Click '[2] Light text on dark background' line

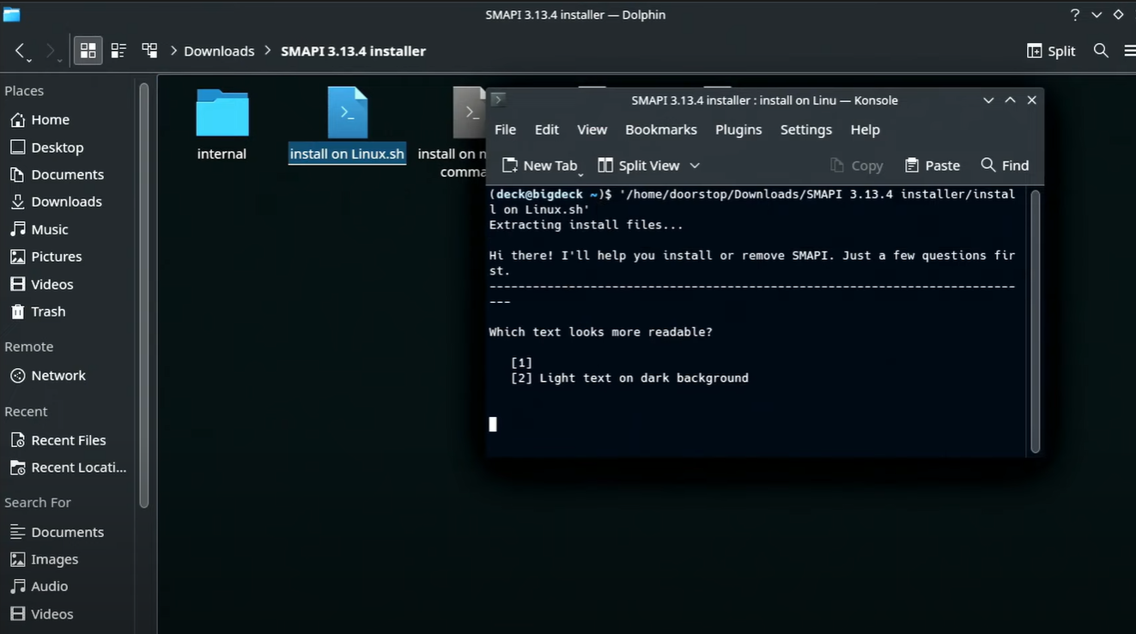tap(629, 377)
